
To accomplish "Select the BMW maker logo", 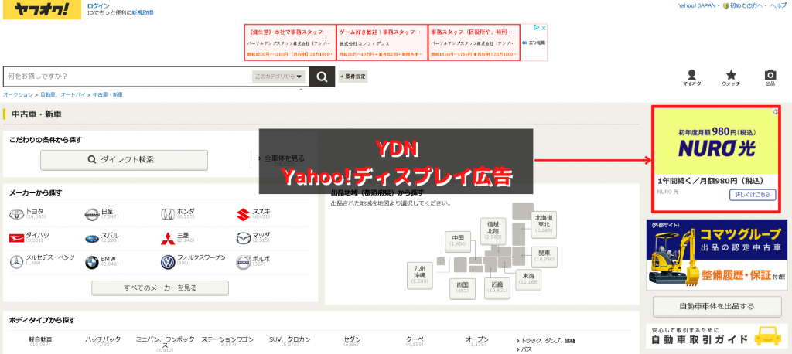I will [x=91, y=261].
